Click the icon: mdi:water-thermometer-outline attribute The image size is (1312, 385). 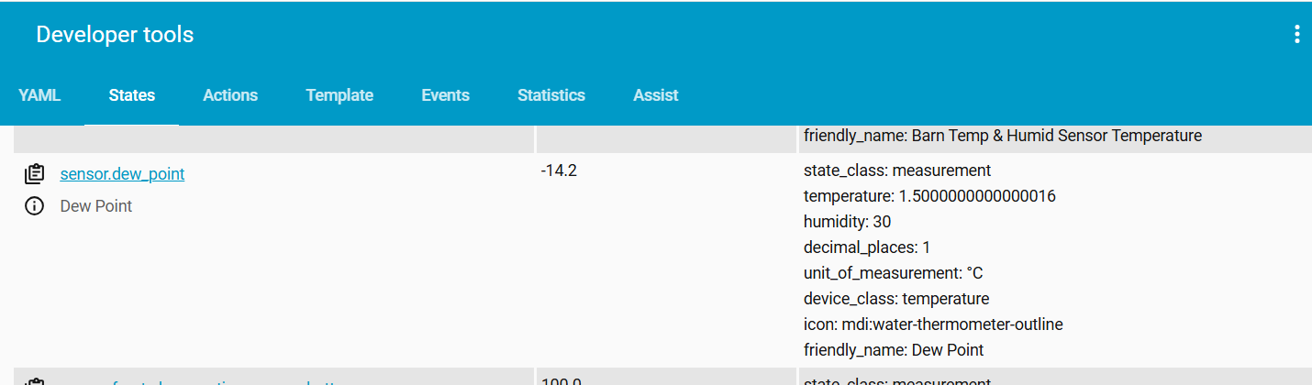click(933, 324)
